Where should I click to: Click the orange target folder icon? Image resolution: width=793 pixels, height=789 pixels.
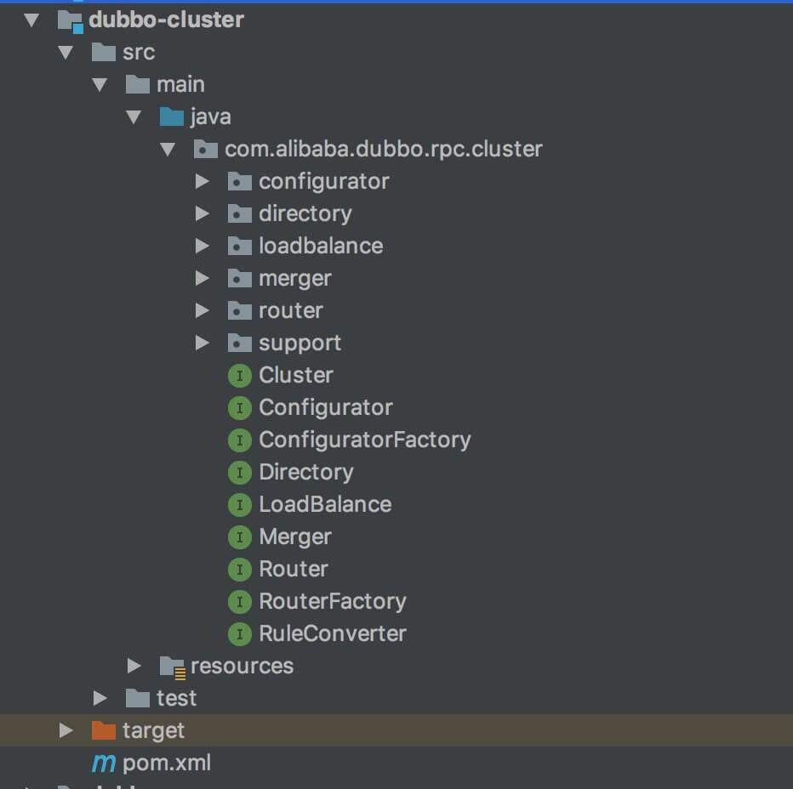tap(104, 730)
